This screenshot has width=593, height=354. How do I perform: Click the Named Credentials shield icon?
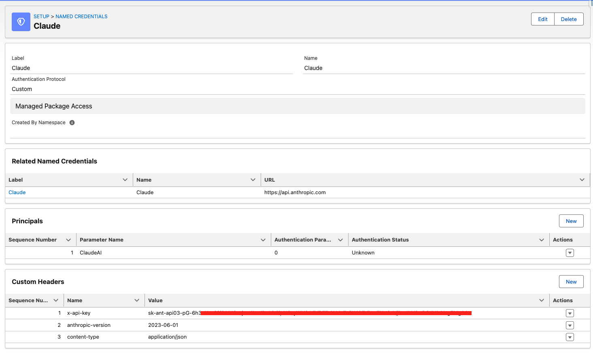pos(21,22)
